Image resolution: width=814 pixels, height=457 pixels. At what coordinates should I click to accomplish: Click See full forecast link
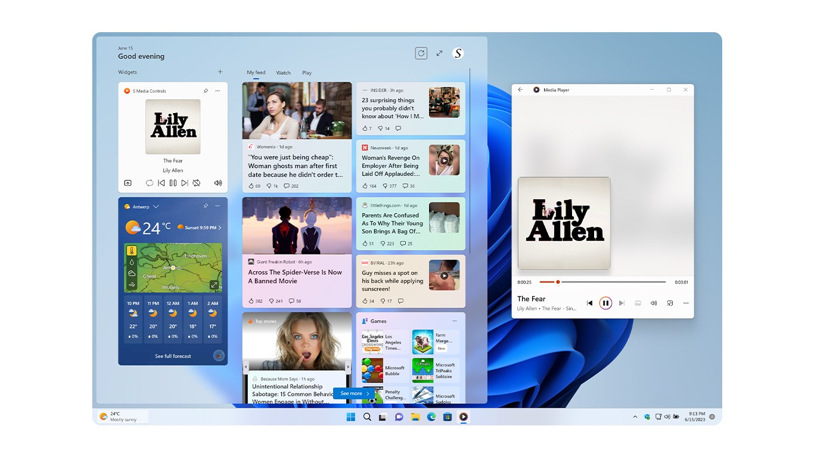(x=173, y=356)
